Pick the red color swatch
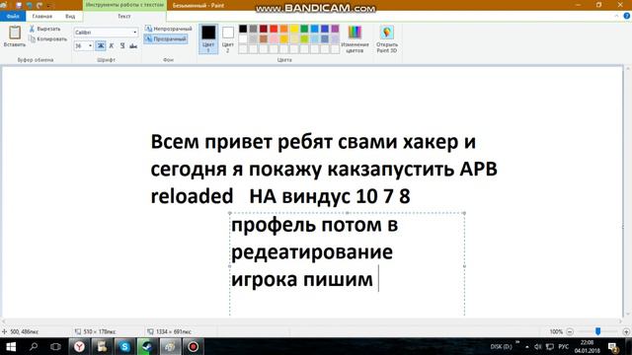This screenshot has width=632, height=355. (274, 29)
